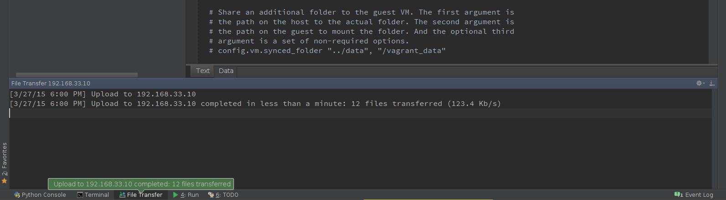Click the Terminal prompt icon
Screen dimensions: 726x200
click(x=80, y=195)
